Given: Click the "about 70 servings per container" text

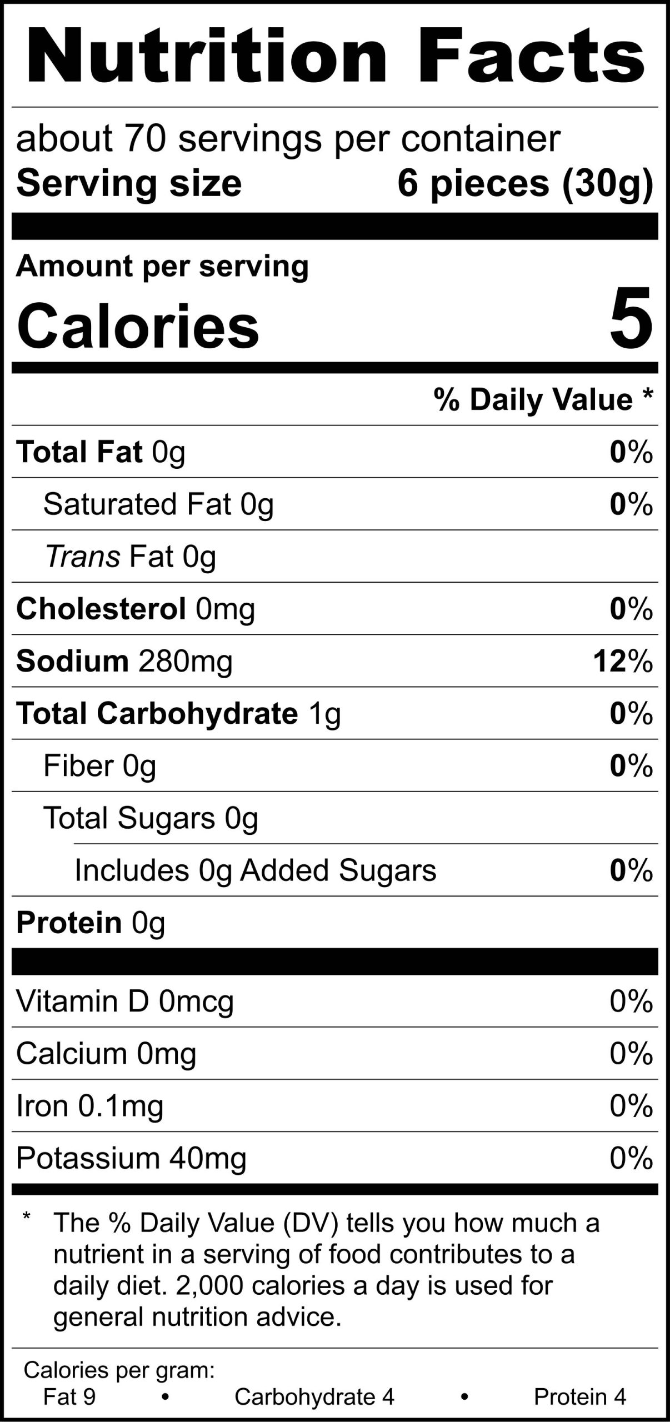Looking at the screenshot, I should pyautogui.click(x=288, y=138).
